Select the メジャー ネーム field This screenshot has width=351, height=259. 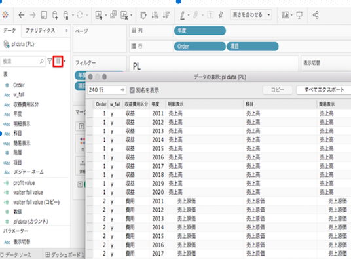click(28, 172)
